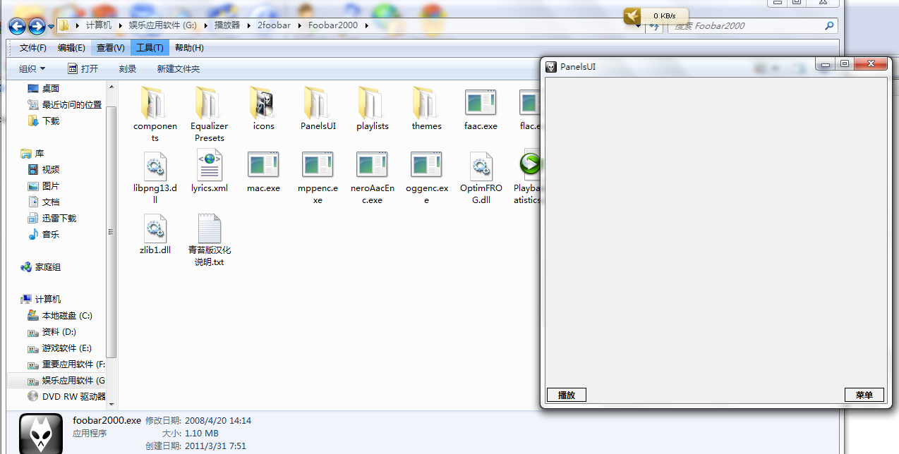Open the Equalizer Presets folder
Screen dimensions: 899x454
(209, 102)
